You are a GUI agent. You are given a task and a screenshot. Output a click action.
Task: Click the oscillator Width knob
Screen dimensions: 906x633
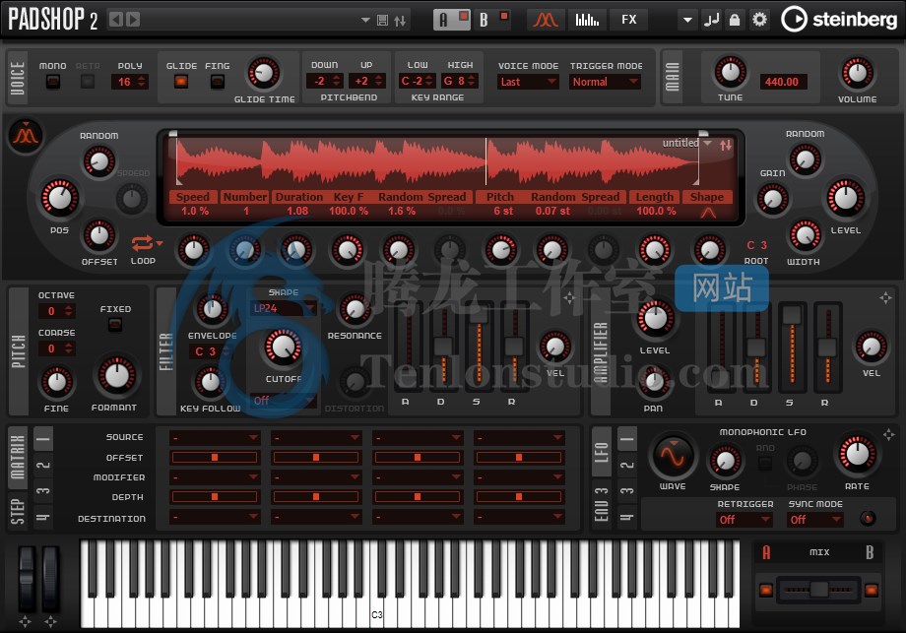click(805, 235)
